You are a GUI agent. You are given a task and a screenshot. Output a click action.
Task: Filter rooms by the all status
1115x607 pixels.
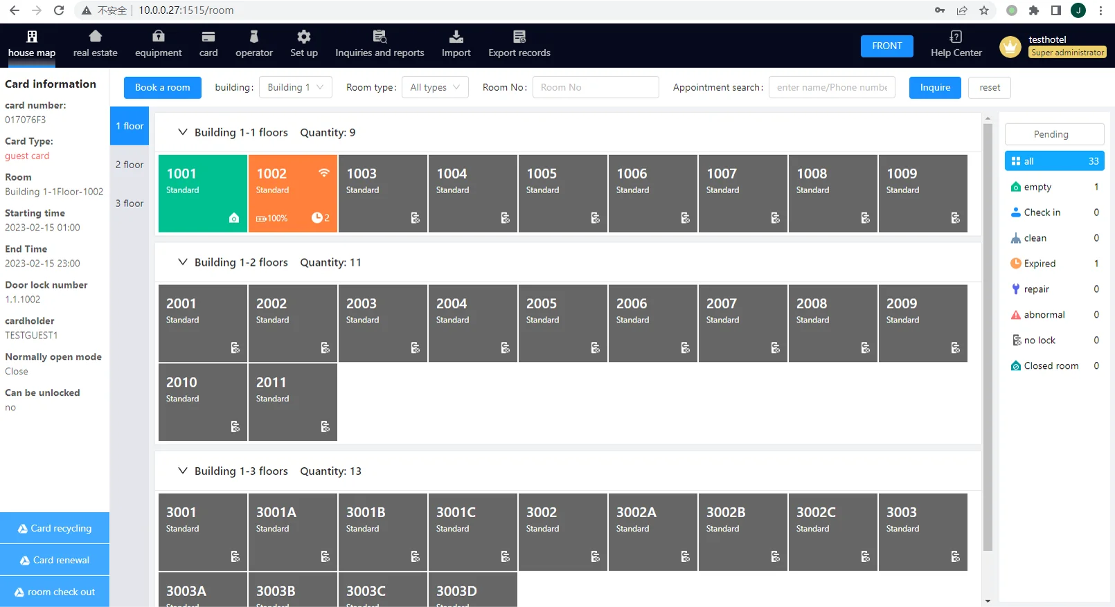(1054, 161)
